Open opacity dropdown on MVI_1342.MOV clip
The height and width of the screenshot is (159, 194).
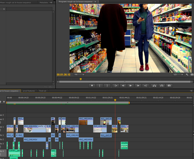coord(44,126)
